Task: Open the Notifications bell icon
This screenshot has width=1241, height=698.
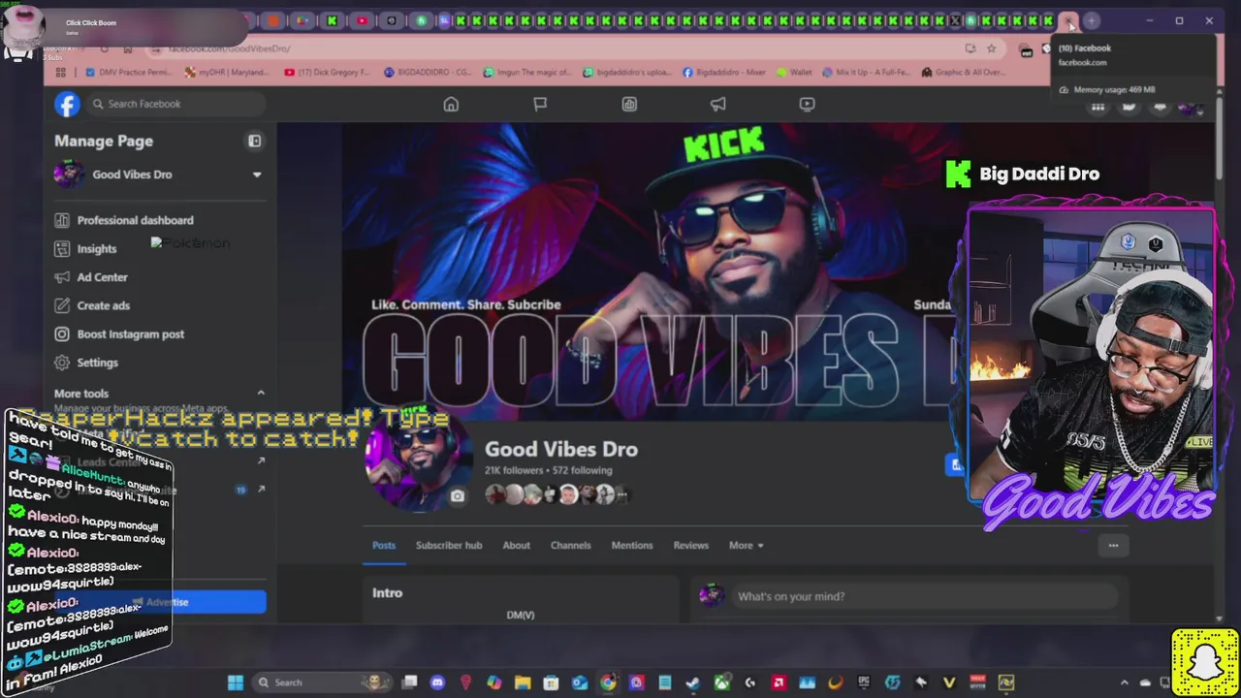Action: coord(1160,107)
